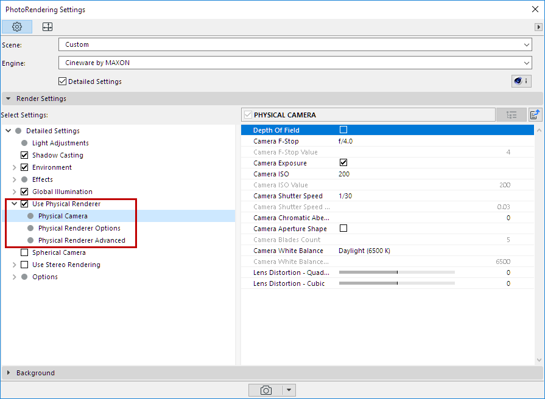
Task: Open the Engine dropdown
Action: (295, 63)
